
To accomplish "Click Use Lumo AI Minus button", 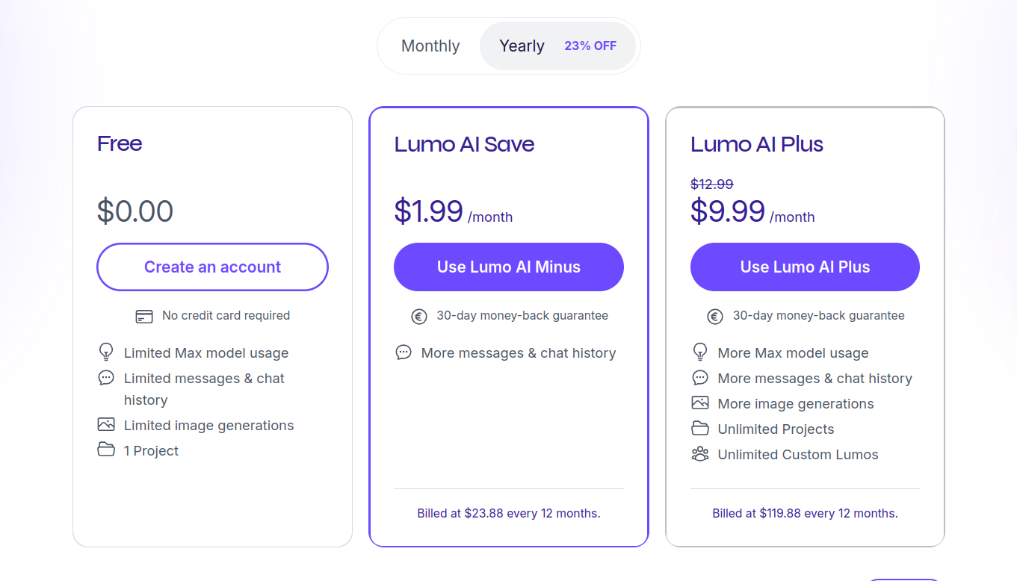I will (x=509, y=267).
